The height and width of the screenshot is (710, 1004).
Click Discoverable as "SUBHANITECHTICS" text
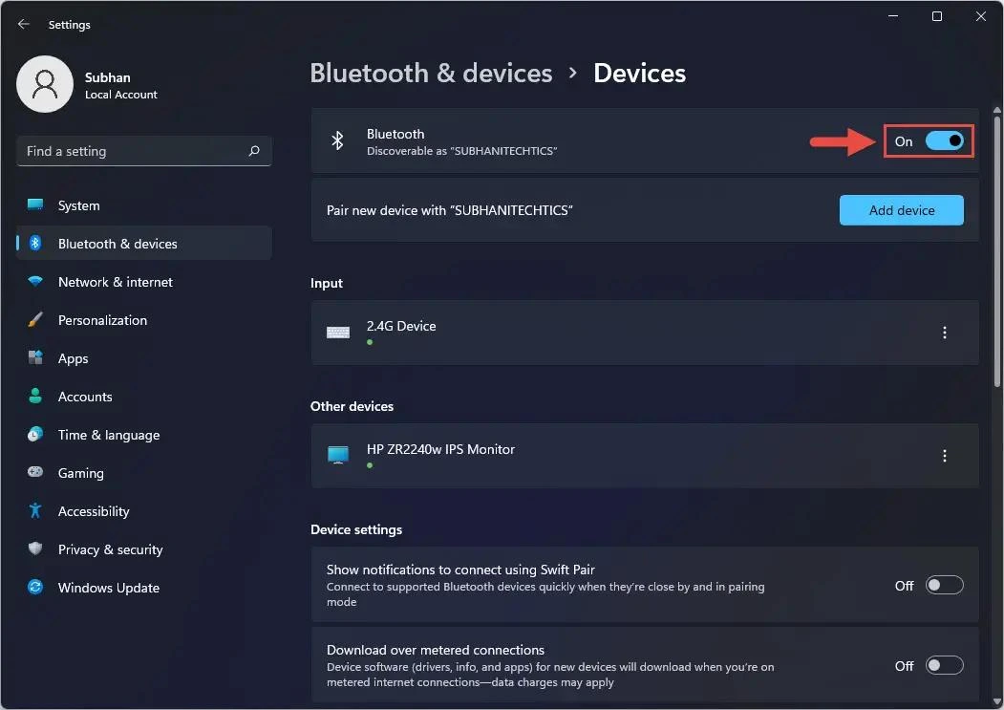pyautogui.click(x=461, y=151)
